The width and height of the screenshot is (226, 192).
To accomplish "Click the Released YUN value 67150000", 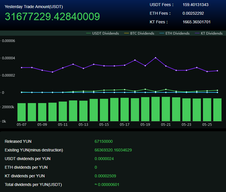I will 103,142.
